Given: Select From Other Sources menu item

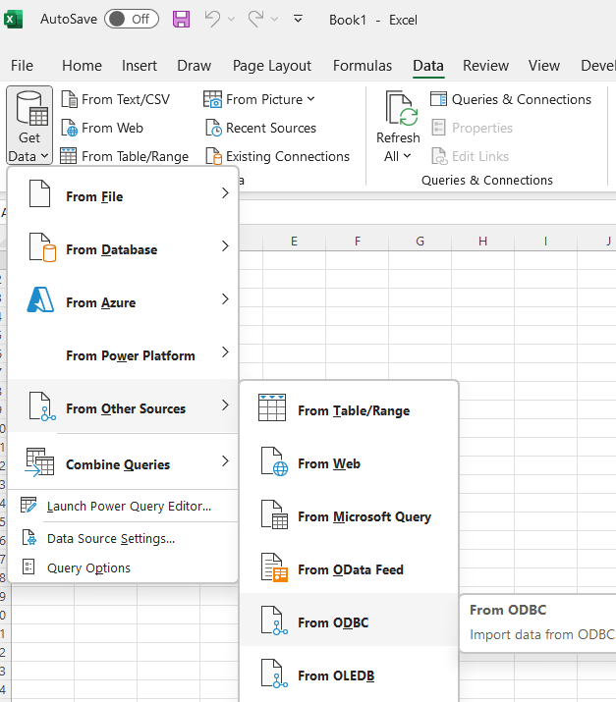Looking at the screenshot, I should [123, 406].
